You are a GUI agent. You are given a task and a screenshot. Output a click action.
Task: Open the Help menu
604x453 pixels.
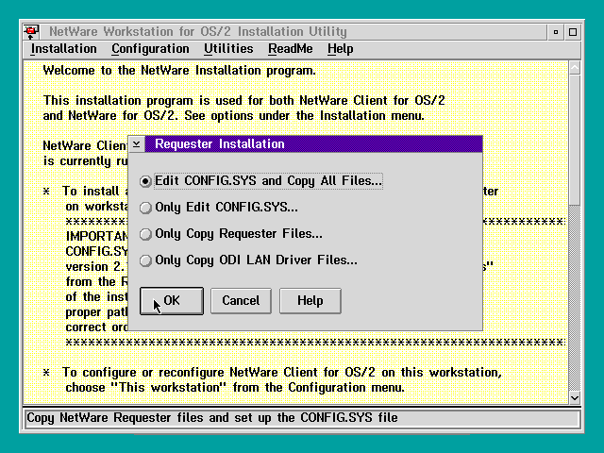(x=340, y=49)
